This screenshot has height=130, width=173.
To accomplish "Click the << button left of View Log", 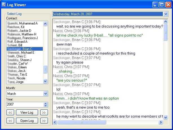I will tap(10, 113).
